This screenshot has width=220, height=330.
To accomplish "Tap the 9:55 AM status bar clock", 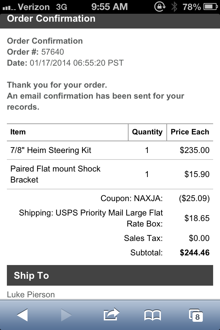I will point(109,7).
